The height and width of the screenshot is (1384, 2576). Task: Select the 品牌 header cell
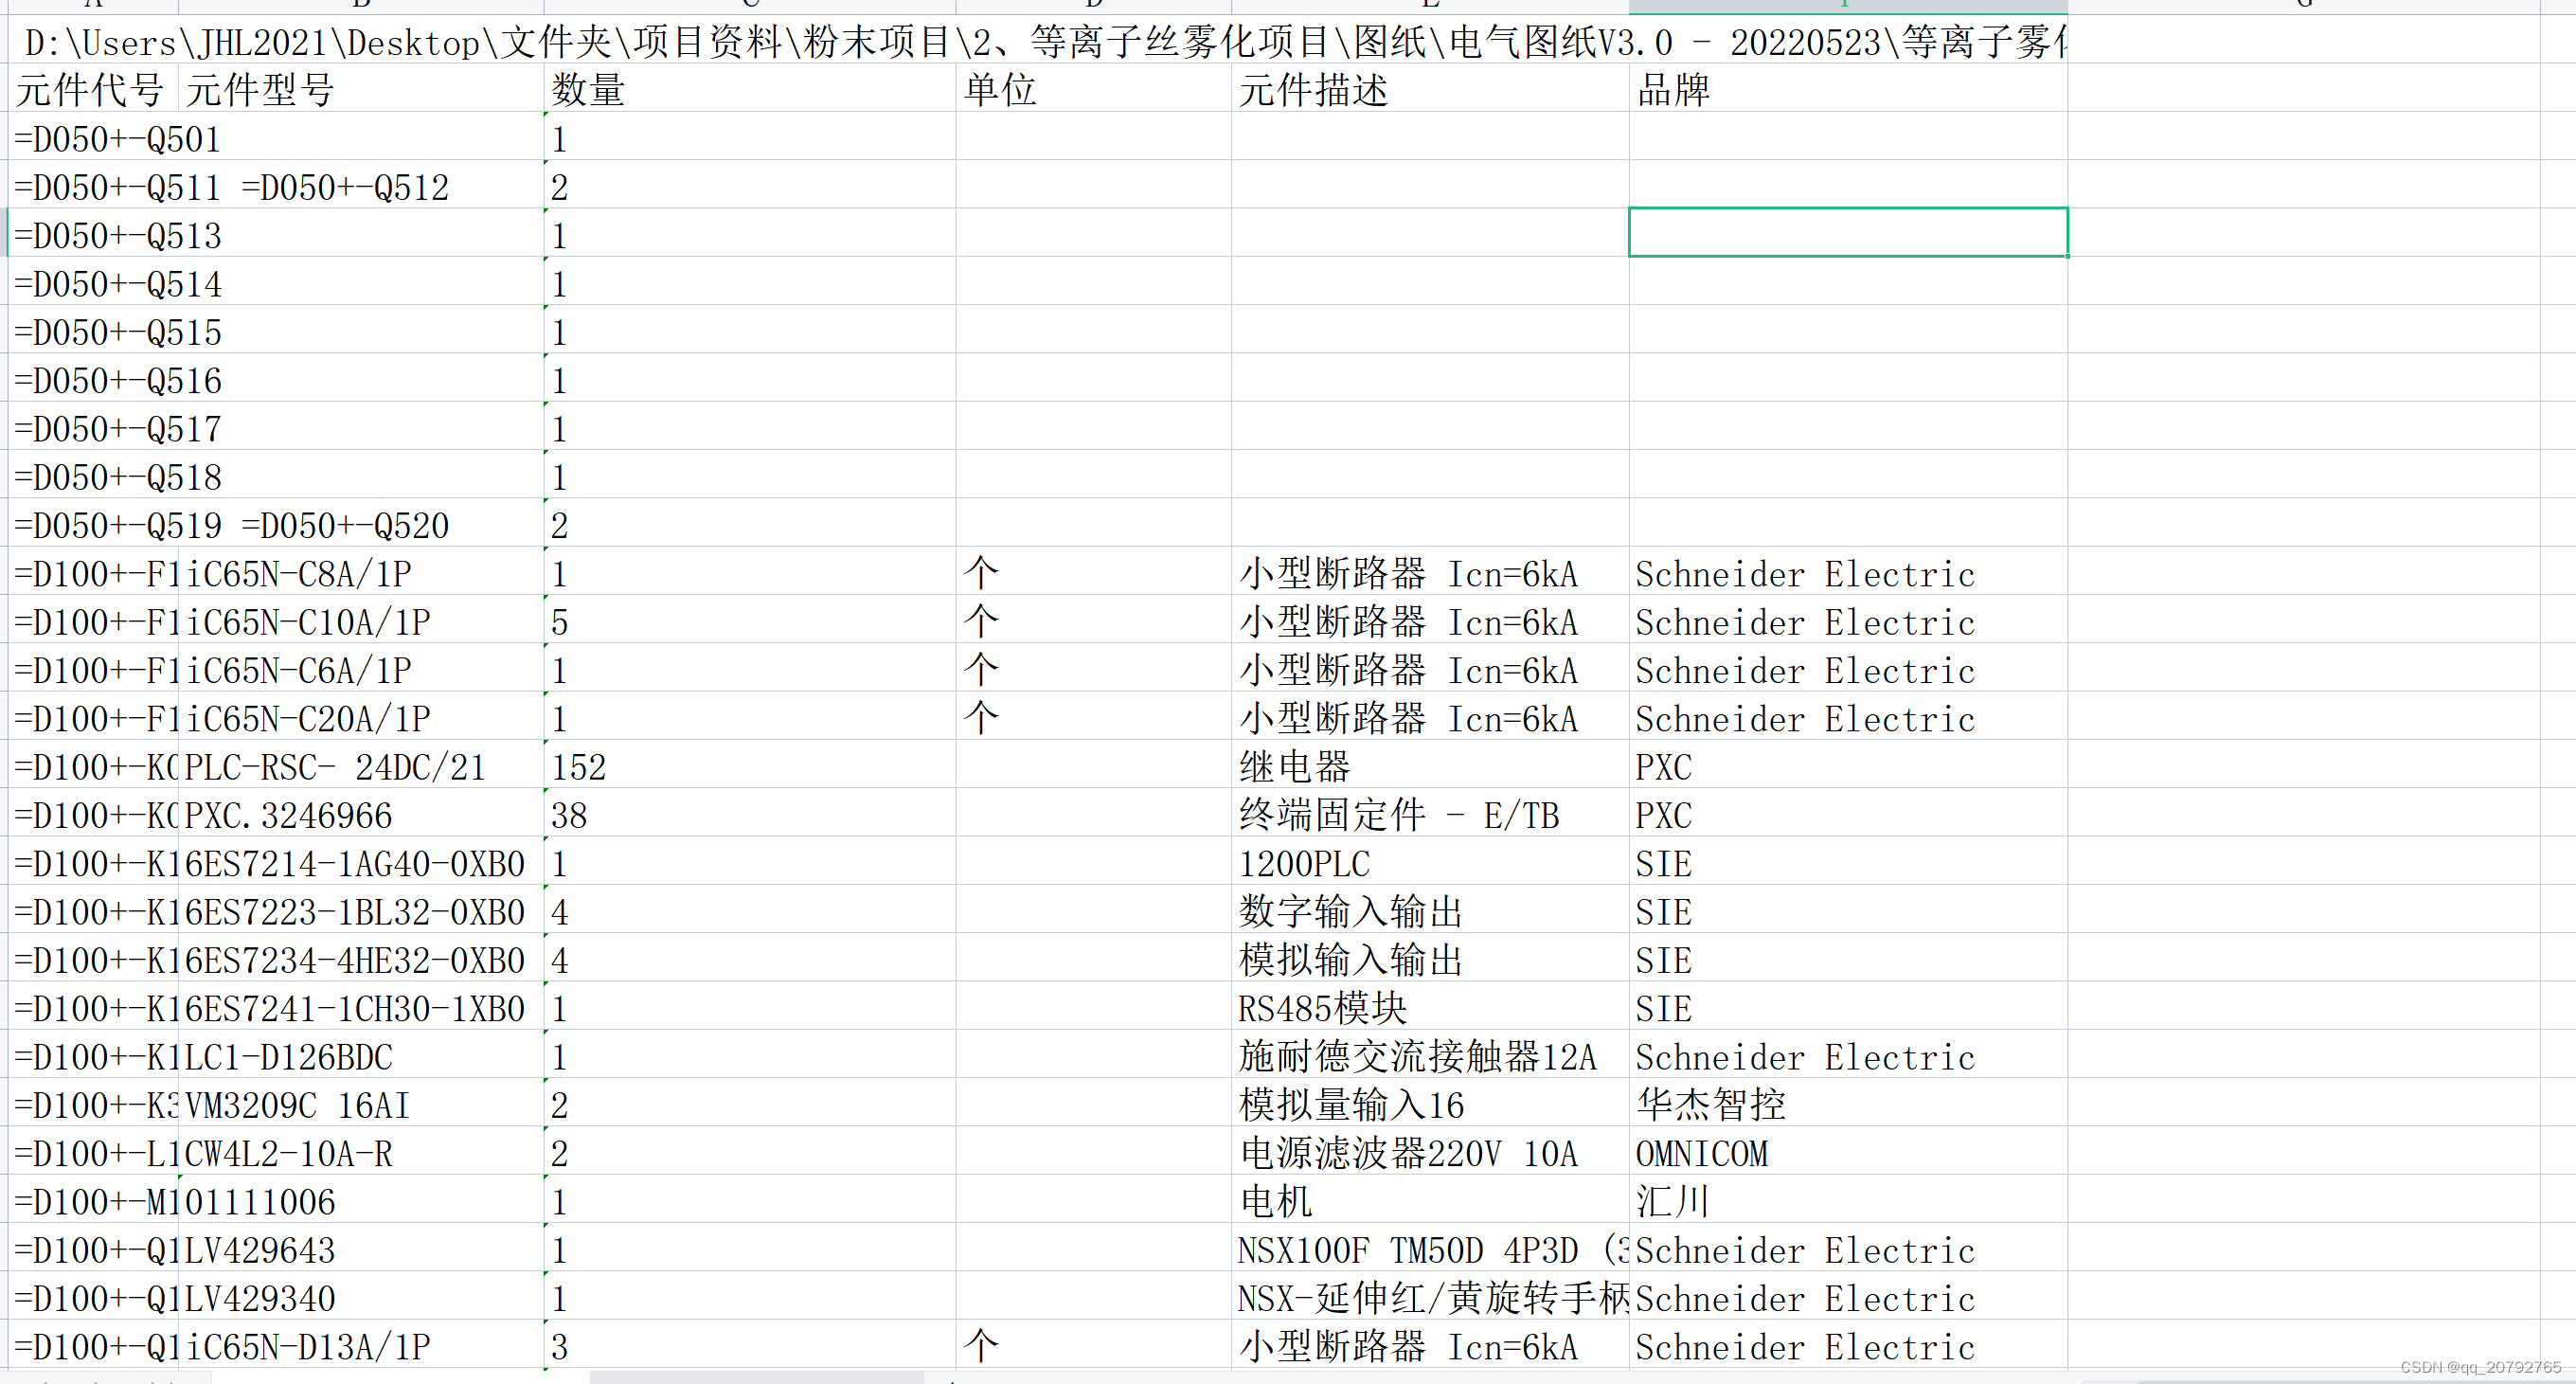pyautogui.click(x=1848, y=88)
